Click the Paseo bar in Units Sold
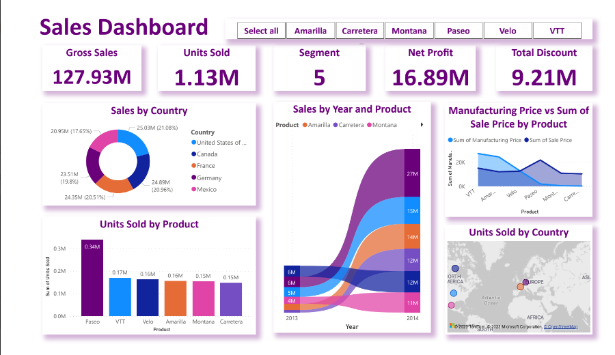Screen dimensions: 615x355 click(92, 278)
